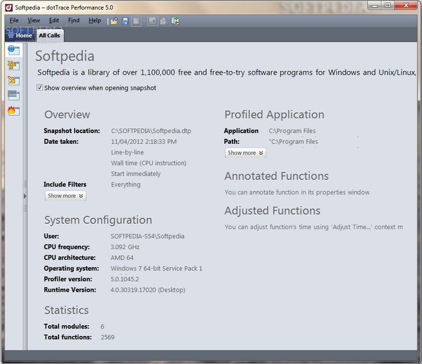Open snapshot with the folder toolbar icon

click(114, 21)
